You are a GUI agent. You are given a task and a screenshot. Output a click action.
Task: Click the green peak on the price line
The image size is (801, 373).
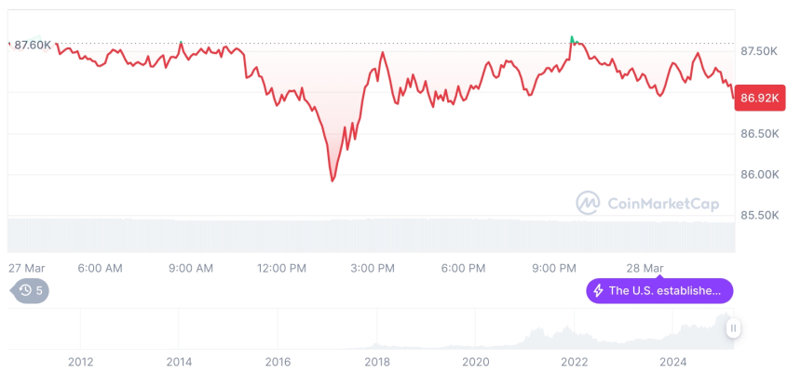[x=572, y=38]
